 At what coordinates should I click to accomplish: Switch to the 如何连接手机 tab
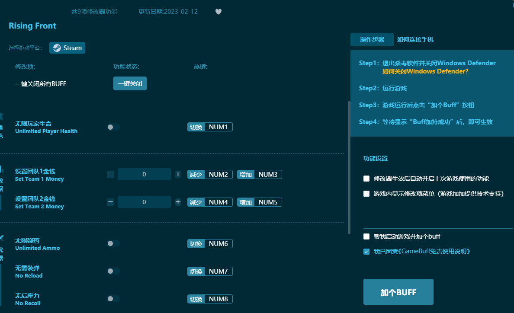click(415, 39)
